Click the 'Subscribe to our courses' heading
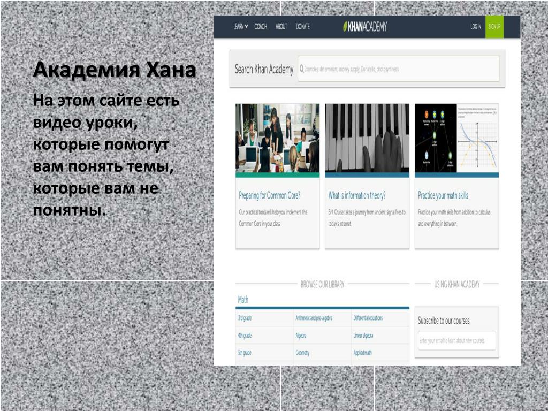This screenshot has width=548, height=411. tap(444, 321)
